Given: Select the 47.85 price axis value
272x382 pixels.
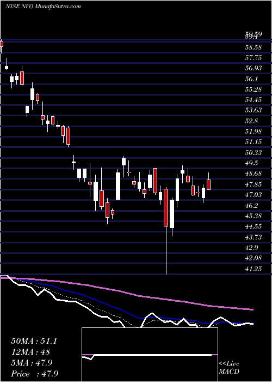Looking at the screenshot, I should click(254, 184).
